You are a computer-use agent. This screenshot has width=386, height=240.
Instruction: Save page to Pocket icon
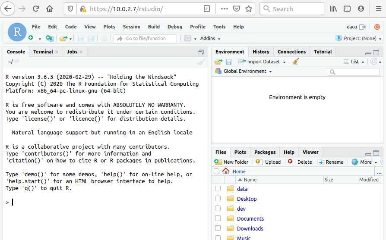[x=237, y=9]
